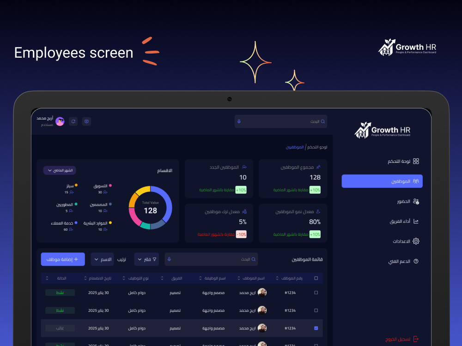Click the dashboard grid icon لوحة التحكم
462x346 pixels.
click(x=416, y=161)
